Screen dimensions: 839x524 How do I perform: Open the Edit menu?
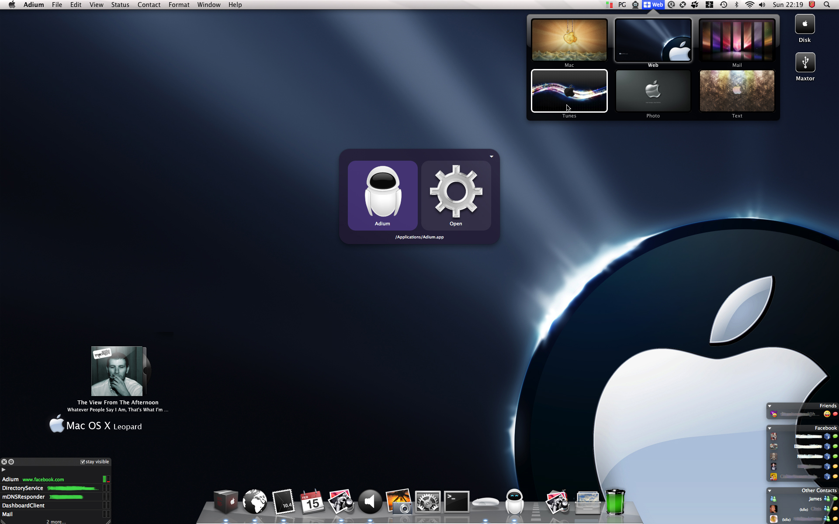pos(76,5)
